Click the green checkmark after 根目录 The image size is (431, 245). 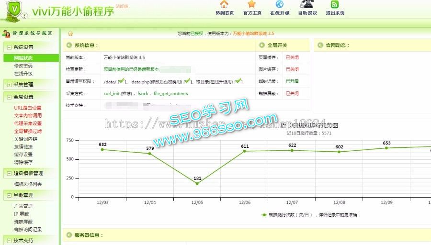tap(238, 81)
